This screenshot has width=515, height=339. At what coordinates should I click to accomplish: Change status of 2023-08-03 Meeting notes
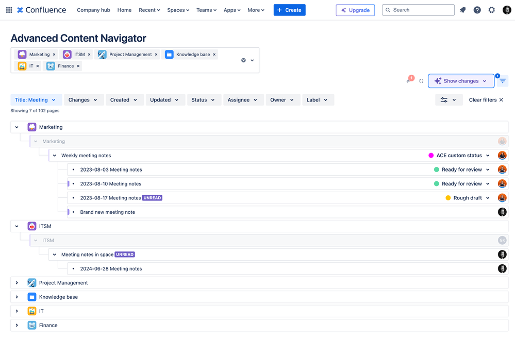click(462, 169)
